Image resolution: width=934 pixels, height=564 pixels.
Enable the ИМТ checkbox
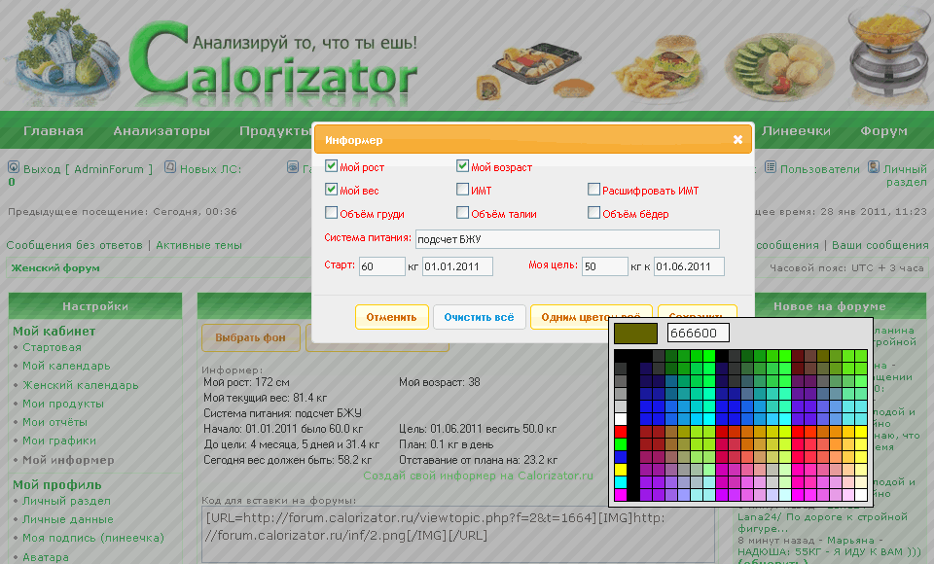click(x=463, y=190)
